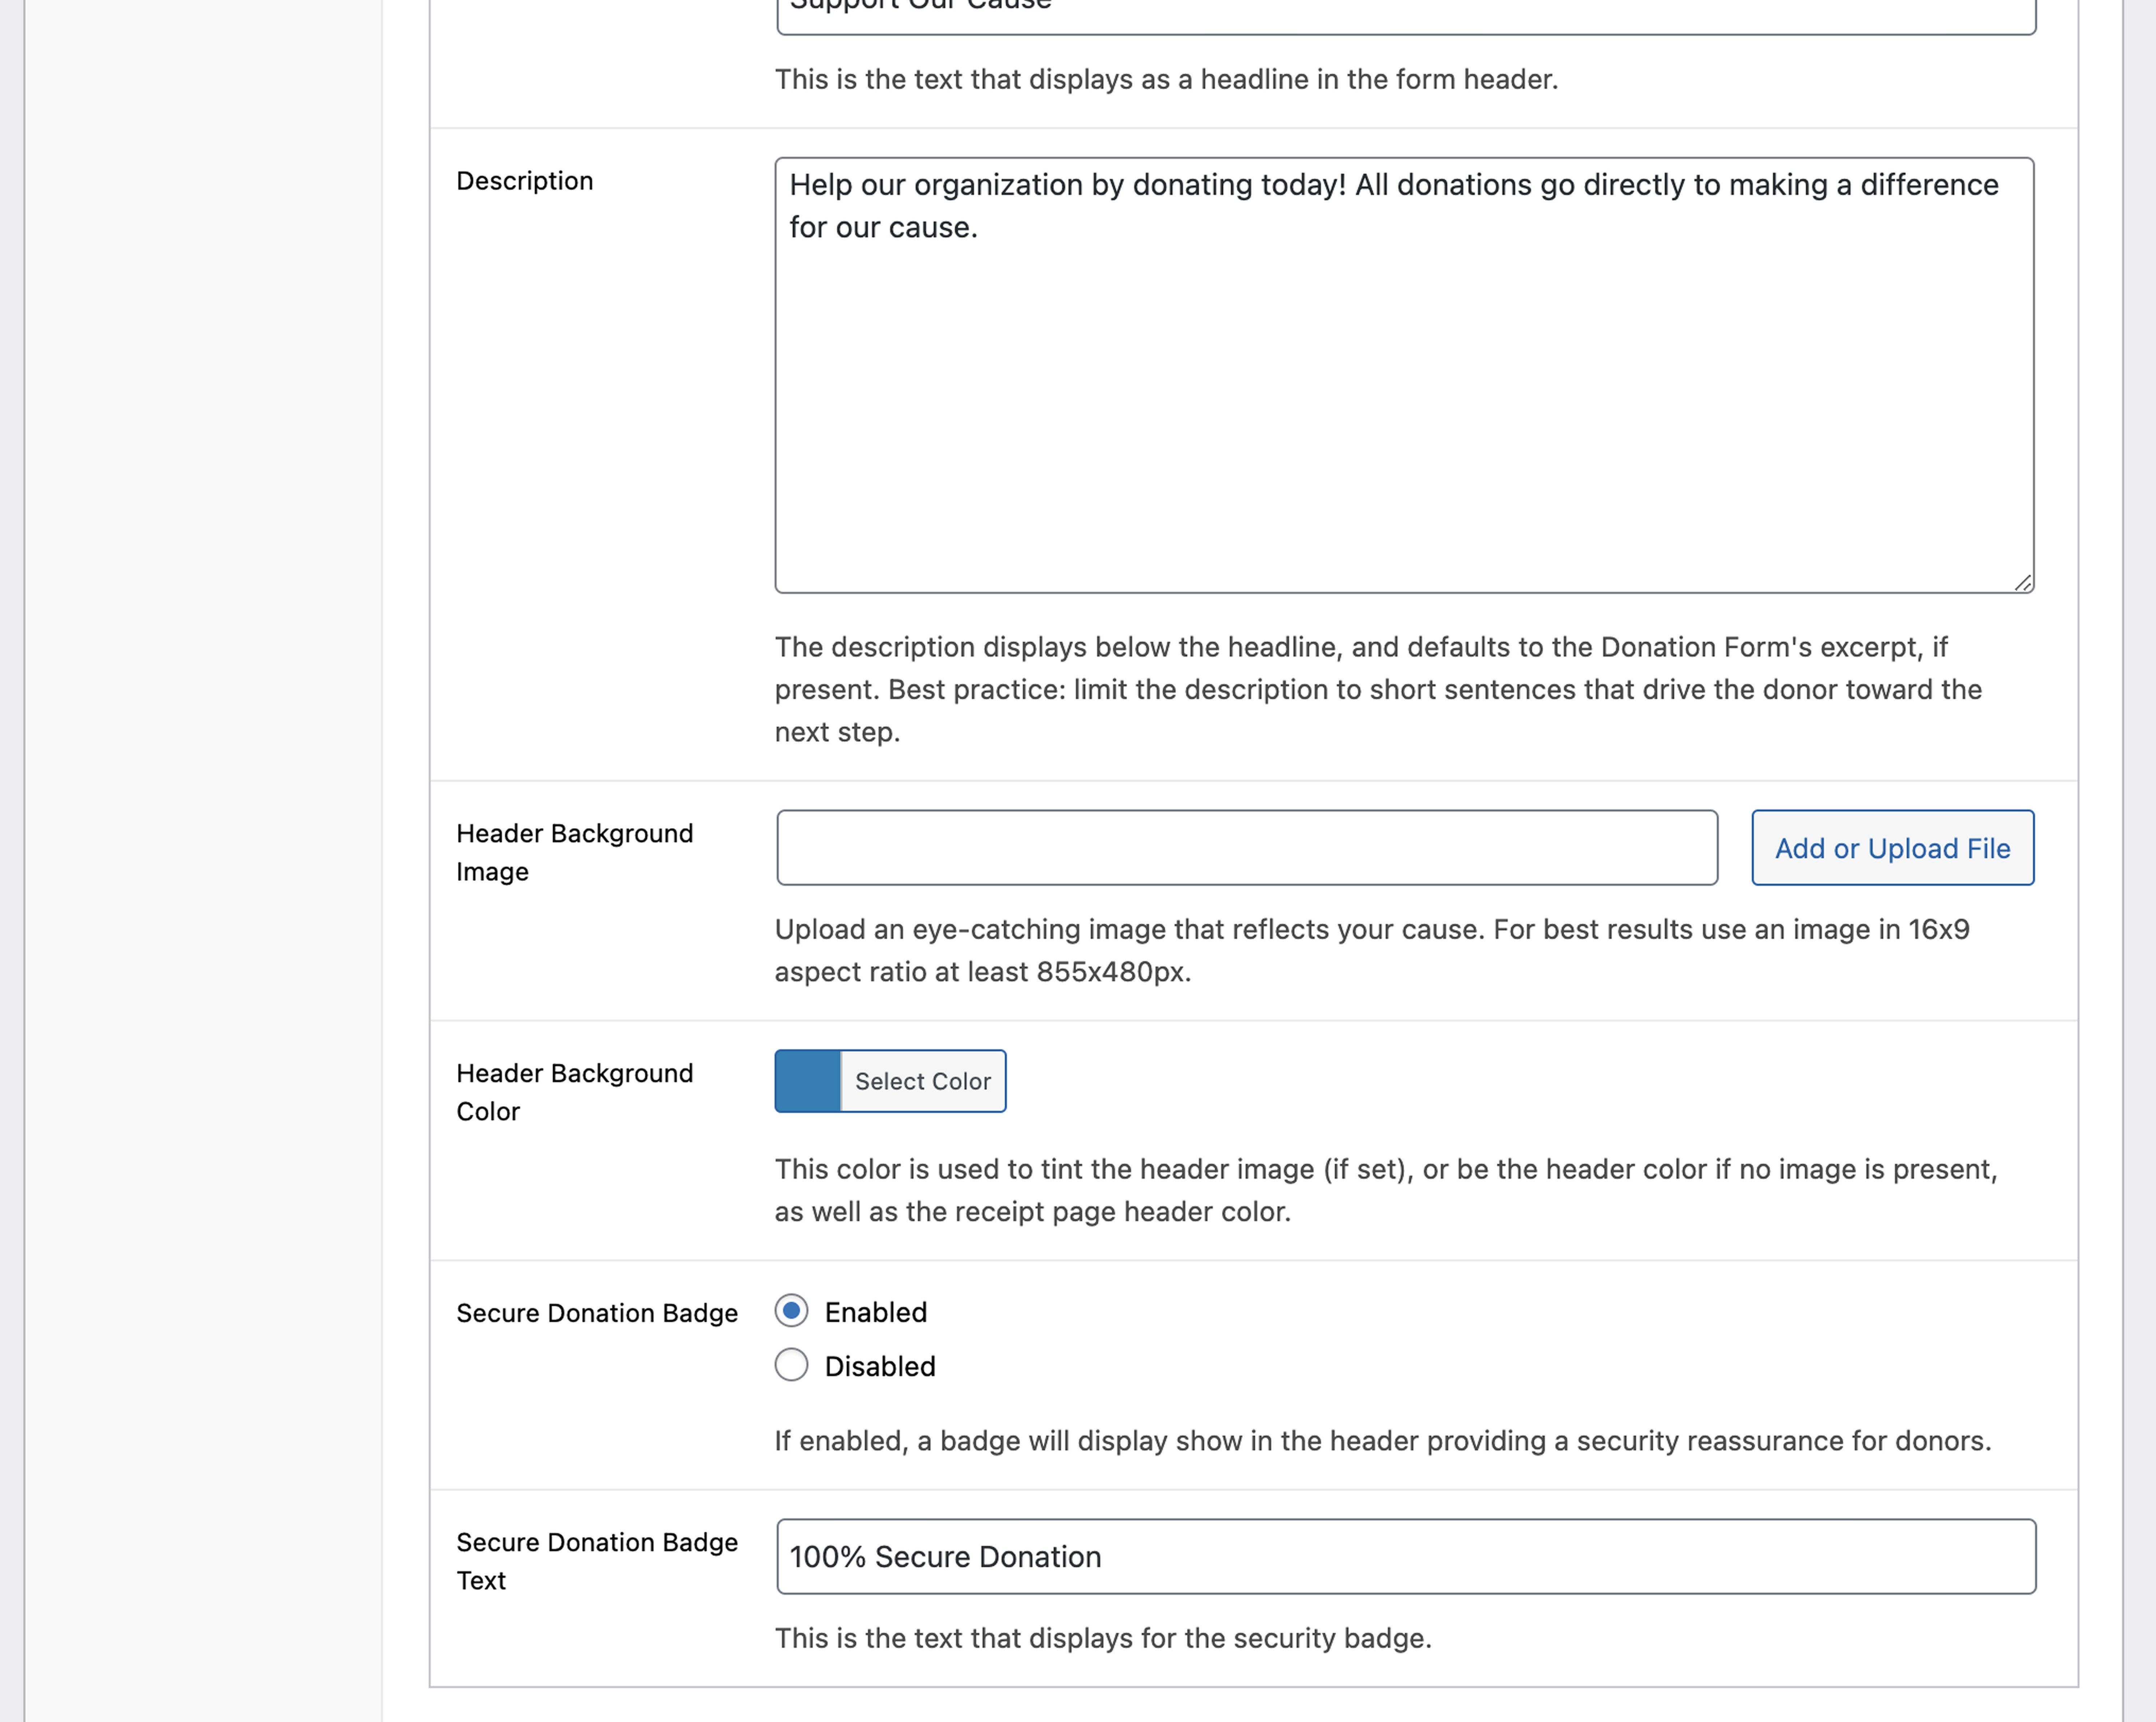Click the 'Secure Donation Badge' row label
2156x1722 pixels.
coord(597,1313)
